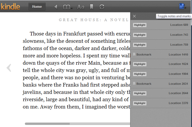The image size is (192, 127).
Task: Toggle notes and marks panel
Action: click(183, 6)
